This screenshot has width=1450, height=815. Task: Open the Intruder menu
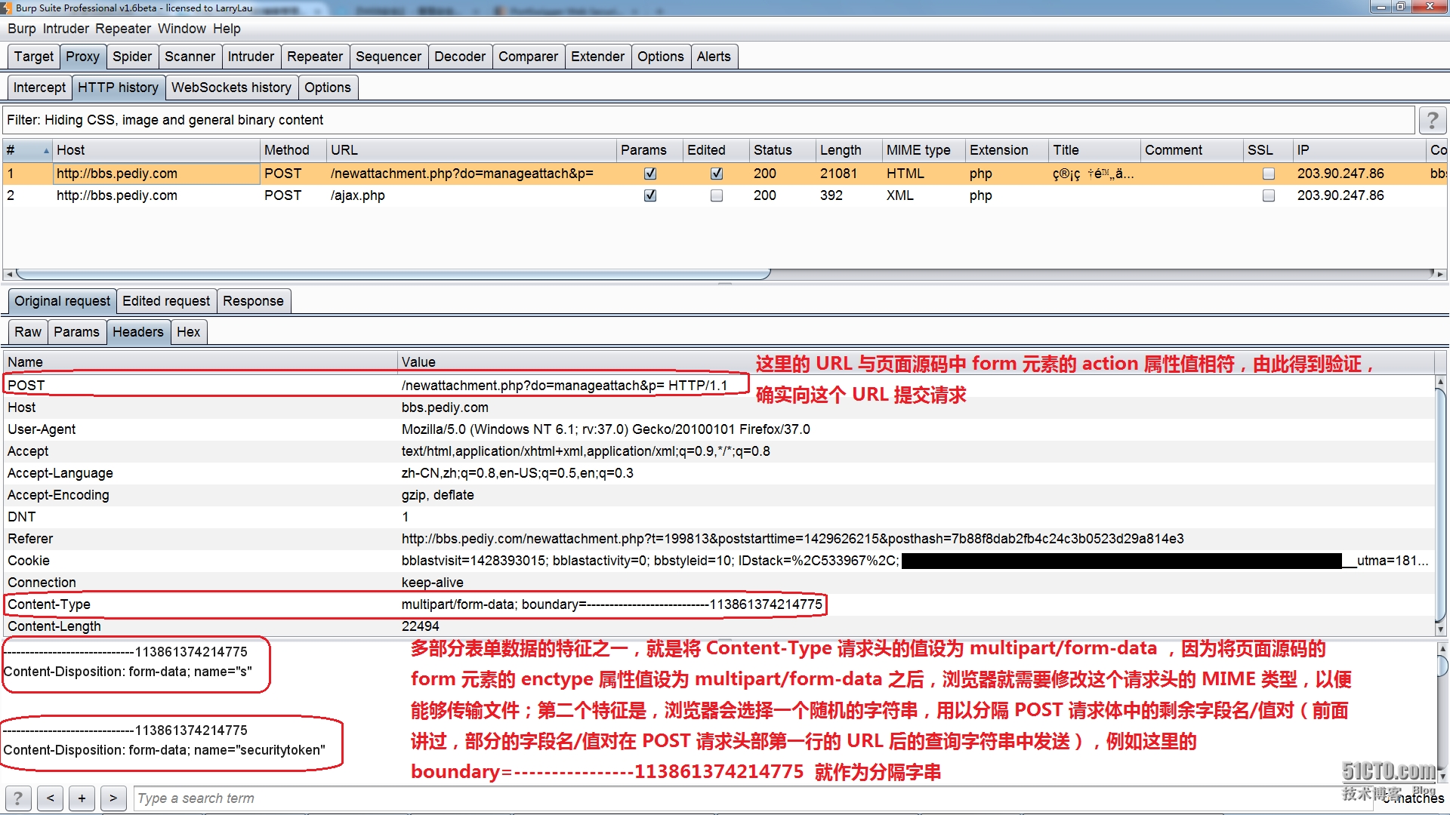pos(66,29)
